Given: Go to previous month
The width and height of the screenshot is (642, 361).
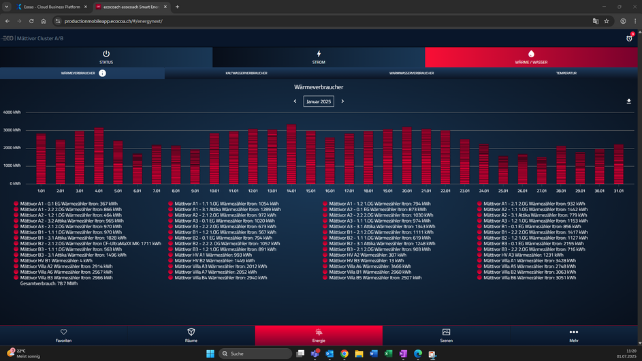Looking at the screenshot, I should point(295,101).
